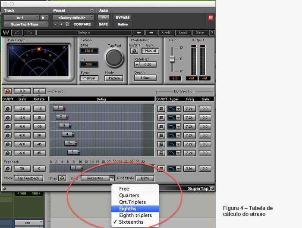Choose Quarters from the grid menu

point(135,195)
